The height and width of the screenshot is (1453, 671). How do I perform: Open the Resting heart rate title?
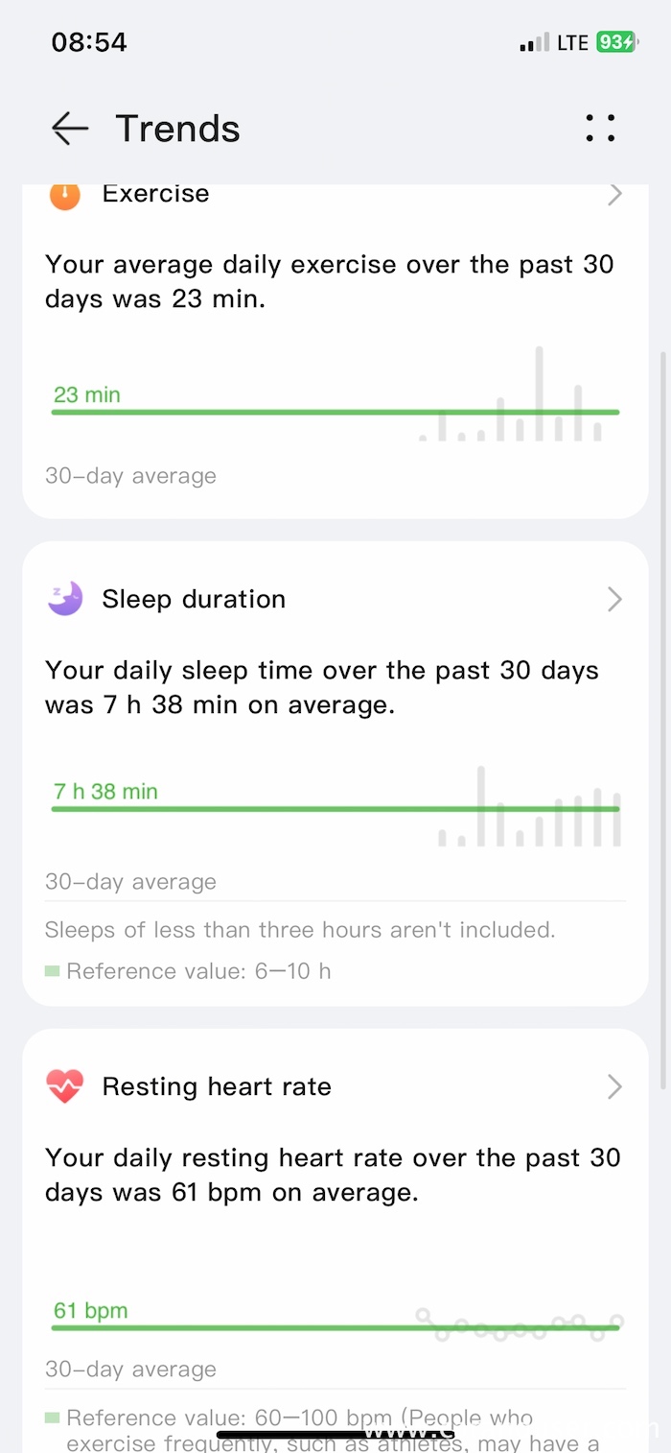(x=217, y=1086)
